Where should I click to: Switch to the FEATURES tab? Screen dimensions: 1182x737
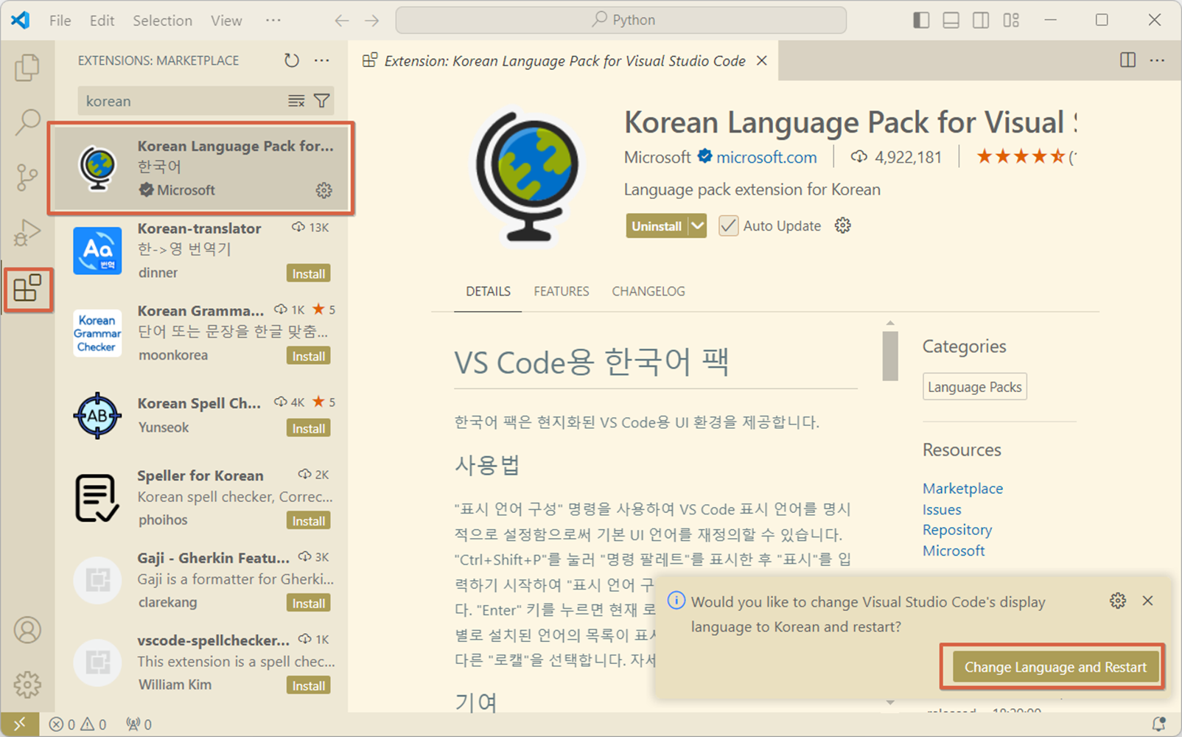click(562, 291)
